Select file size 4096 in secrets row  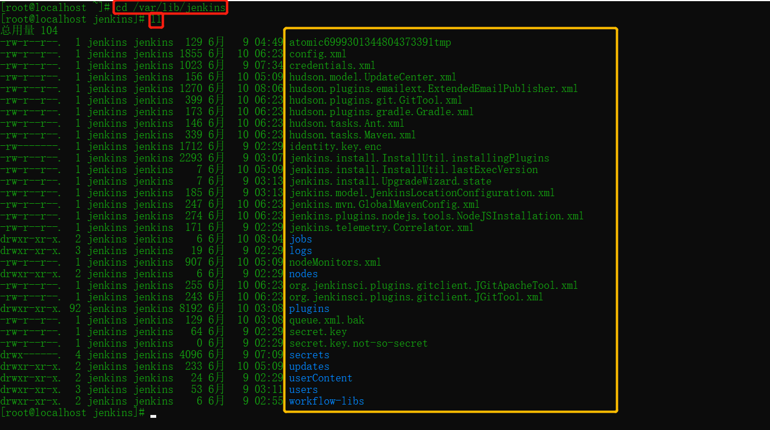point(191,355)
